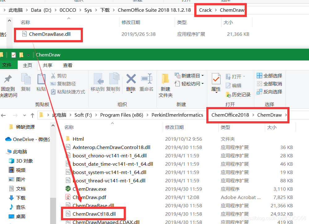Open recent locations dropdown arrow
The image size is (309, 224).
24,115
